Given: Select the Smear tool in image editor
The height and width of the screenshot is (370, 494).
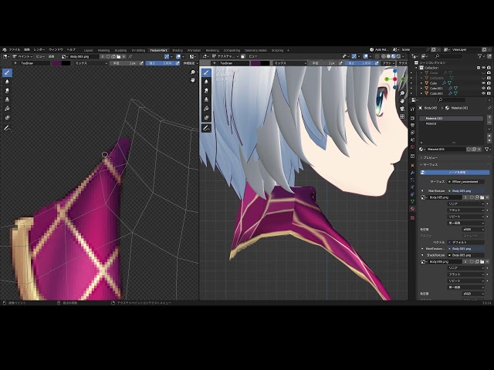Looking at the screenshot, I should pos(7,91).
